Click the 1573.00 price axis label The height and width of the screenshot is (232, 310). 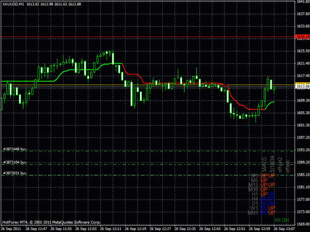tap(303, 212)
